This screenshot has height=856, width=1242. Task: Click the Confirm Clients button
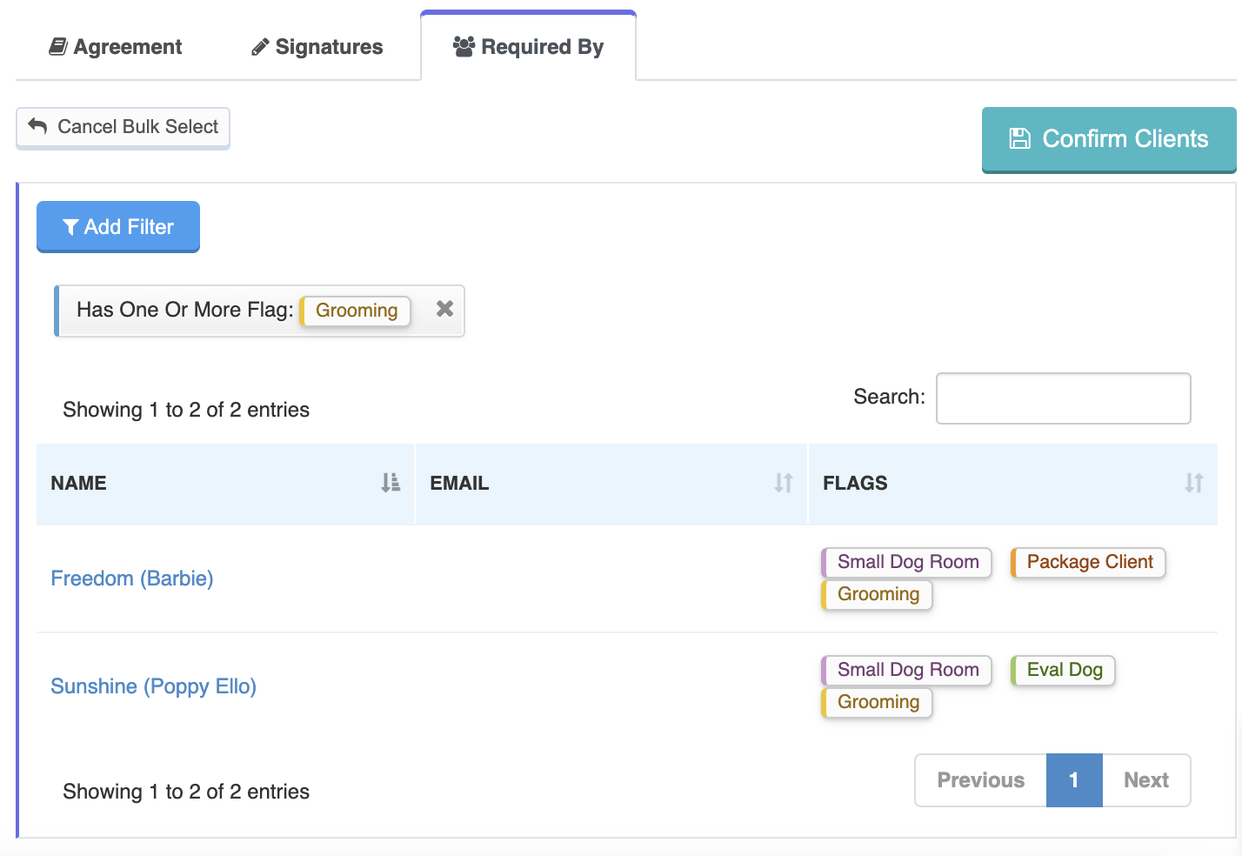pos(1109,139)
